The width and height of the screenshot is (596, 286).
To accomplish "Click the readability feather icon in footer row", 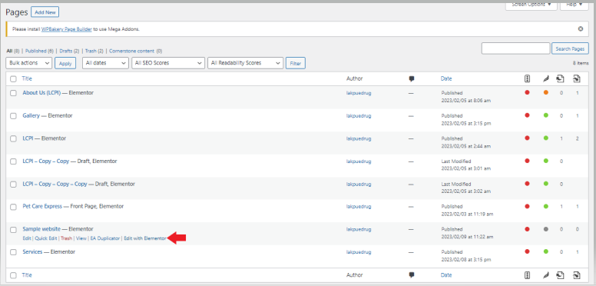I will pyautogui.click(x=546, y=275).
